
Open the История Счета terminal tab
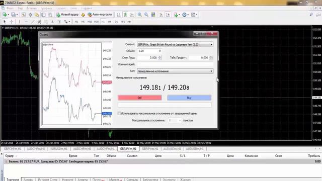click(48, 179)
